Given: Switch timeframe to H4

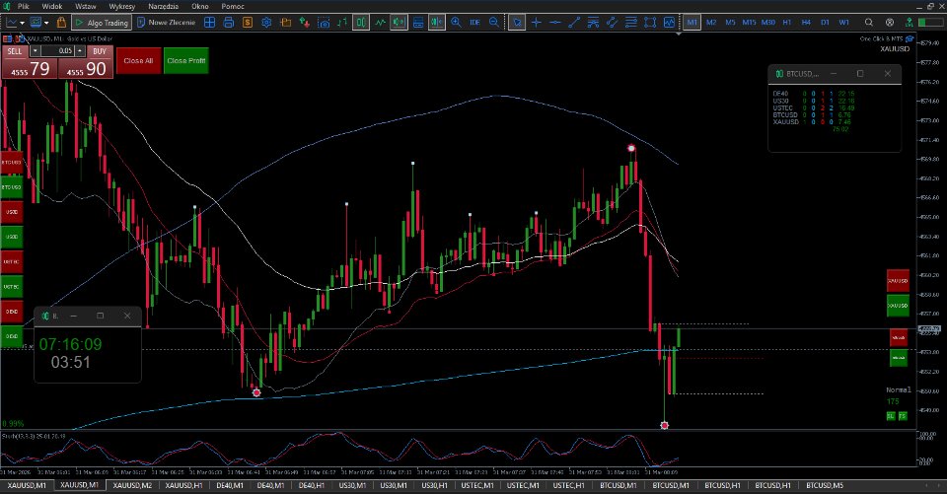Looking at the screenshot, I should pyautogui.click(x=806, y=23).
